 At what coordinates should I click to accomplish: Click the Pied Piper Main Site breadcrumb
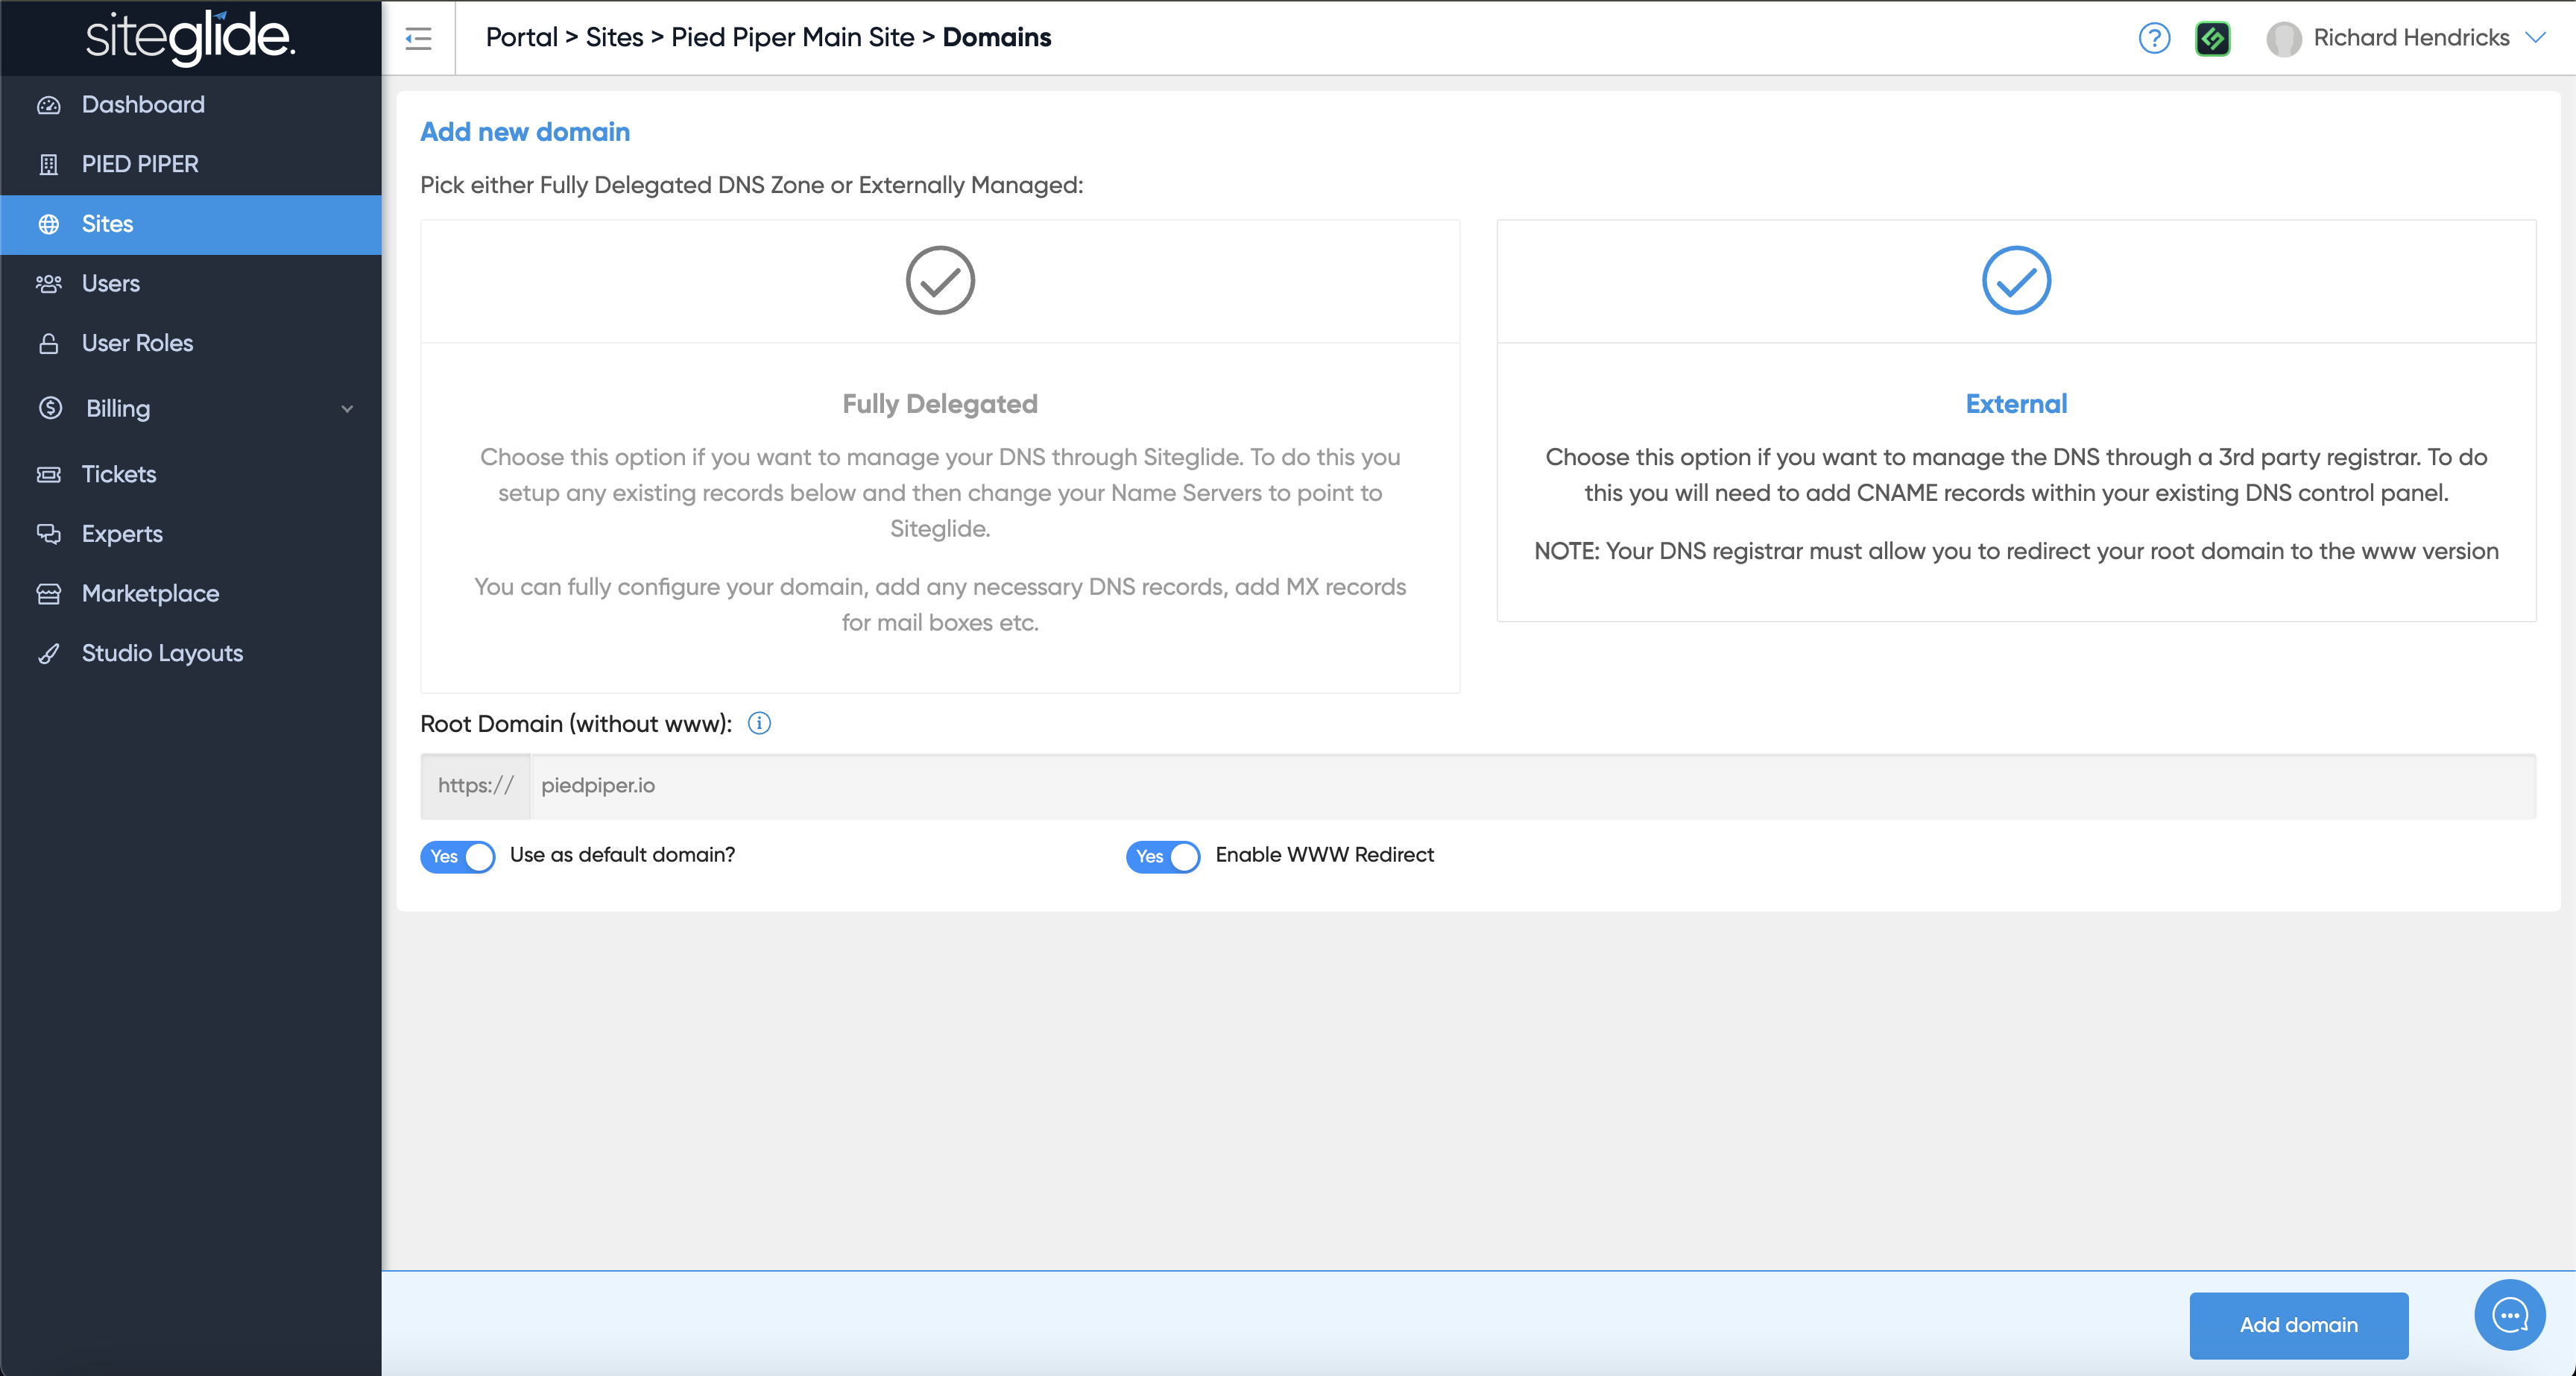click(x=792, y=37)
